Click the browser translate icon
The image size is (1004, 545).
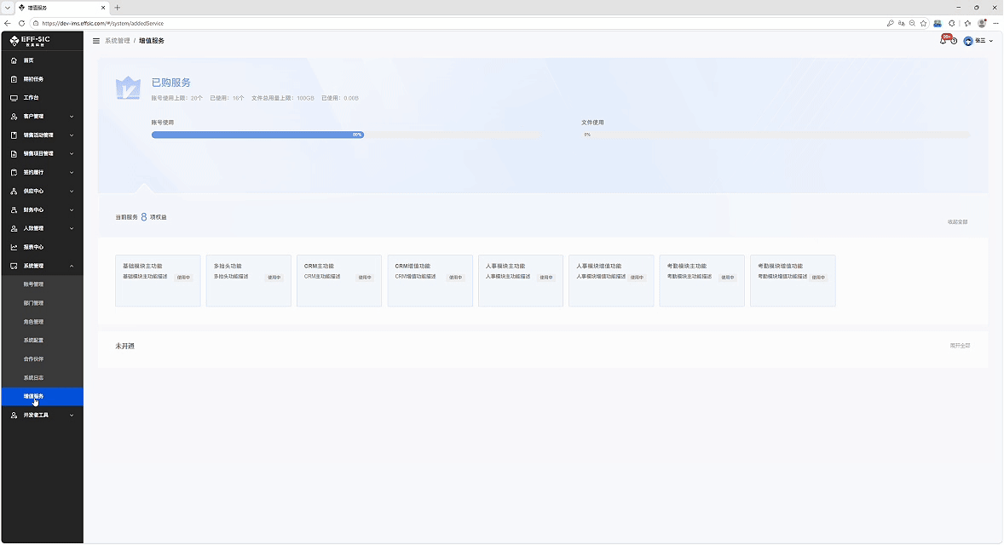click(x=902, y=24)
